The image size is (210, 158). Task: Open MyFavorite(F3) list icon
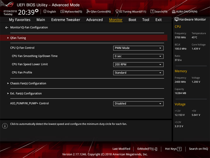[x=62, y=11]
